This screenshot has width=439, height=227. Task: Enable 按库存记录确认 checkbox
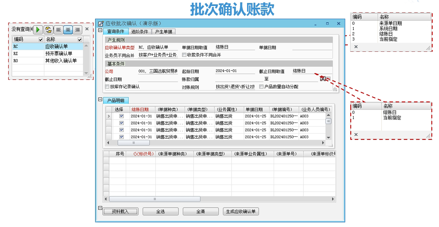click(107, 86)
